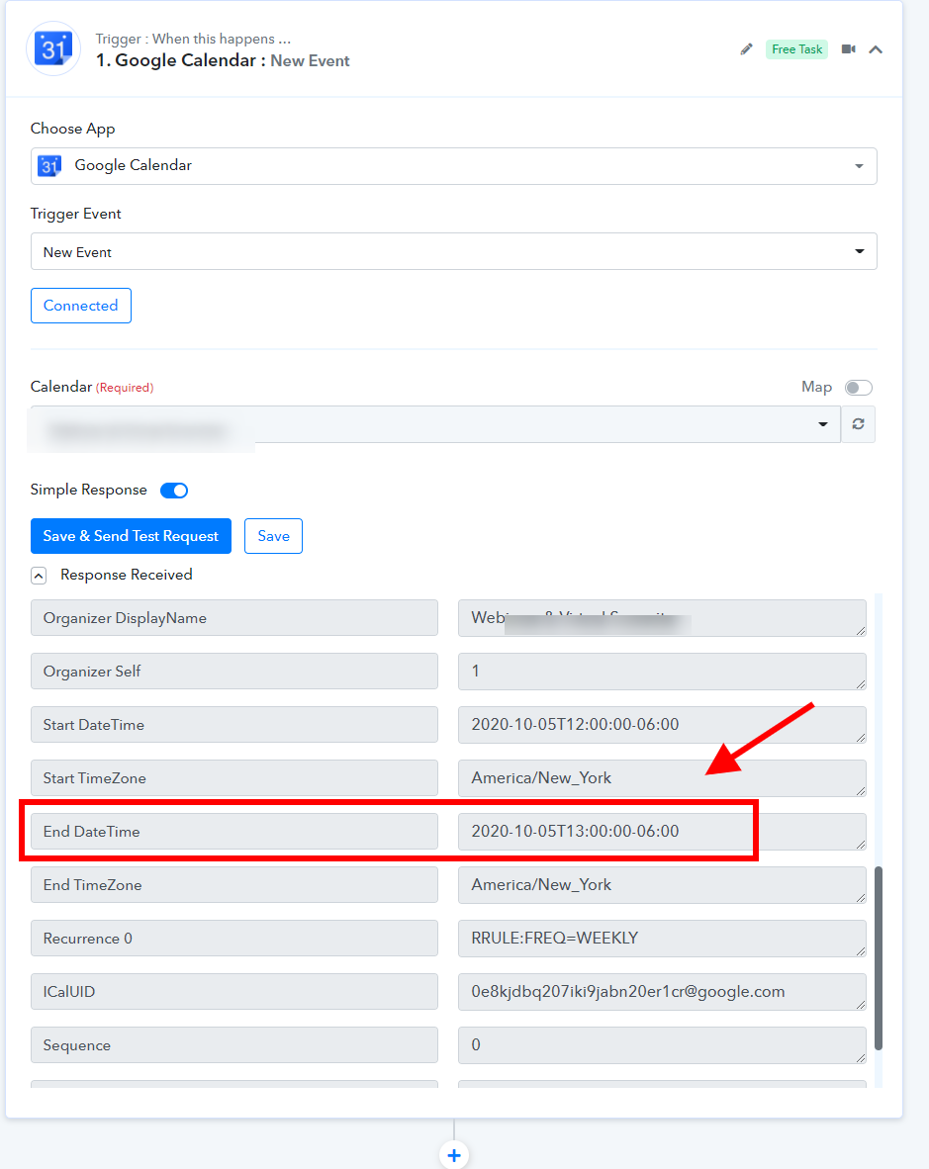The width and height of the screenshot is (929, 1169).
Task: Click the Save button
Action: (273, 536)
